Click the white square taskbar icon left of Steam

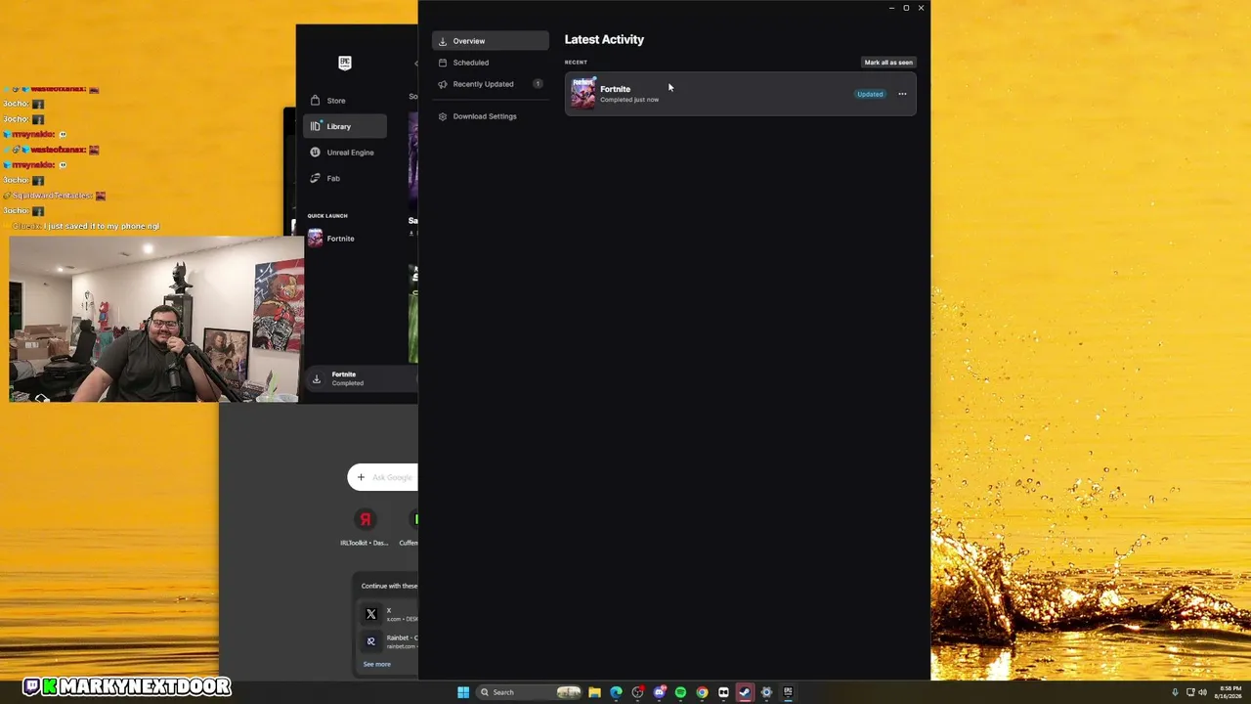(x=723, y=692)
